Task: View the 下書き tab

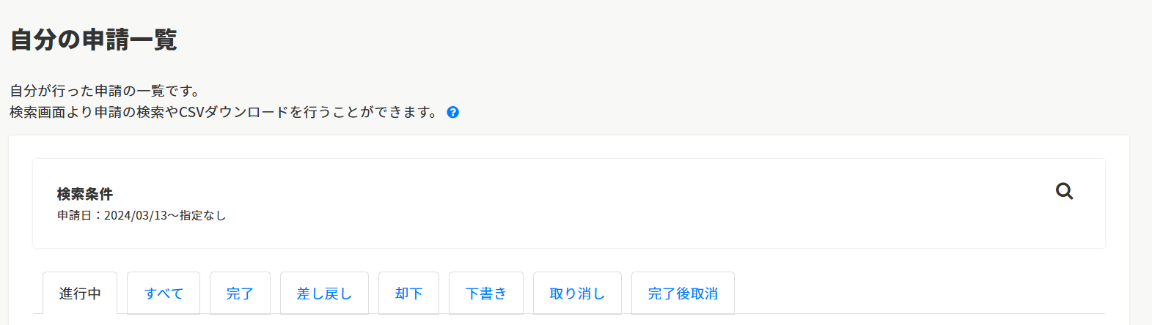Action: [486, 294]
